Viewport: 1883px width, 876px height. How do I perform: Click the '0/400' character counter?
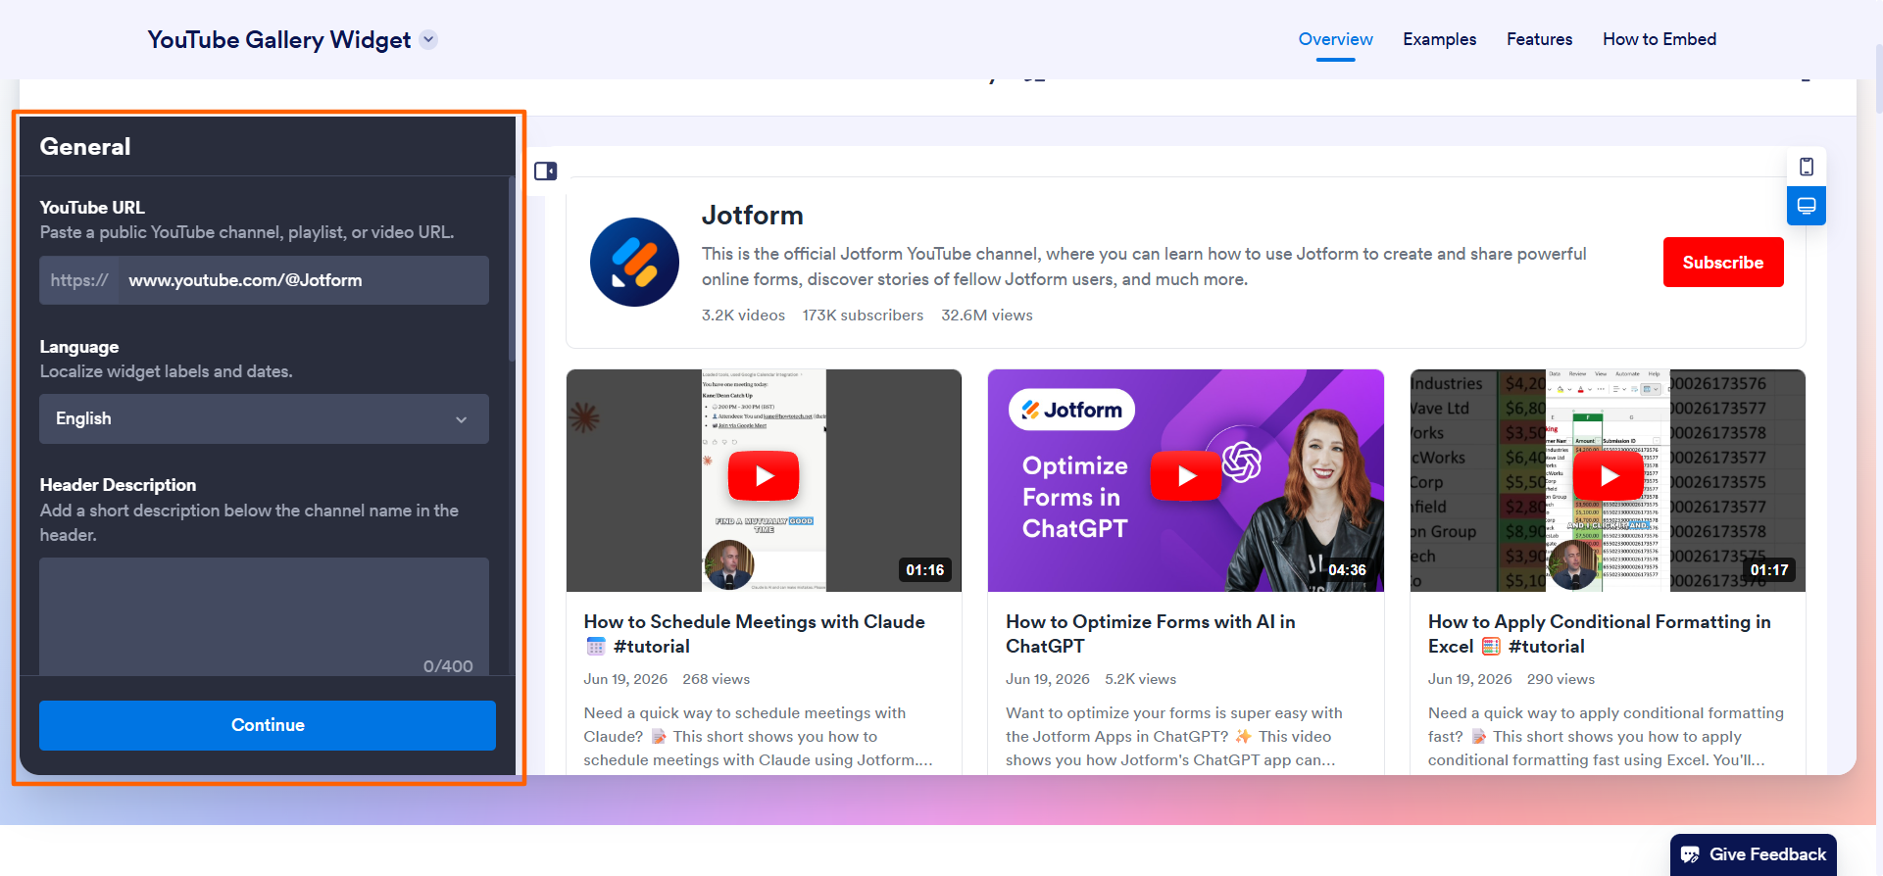(x=448, y=666)
